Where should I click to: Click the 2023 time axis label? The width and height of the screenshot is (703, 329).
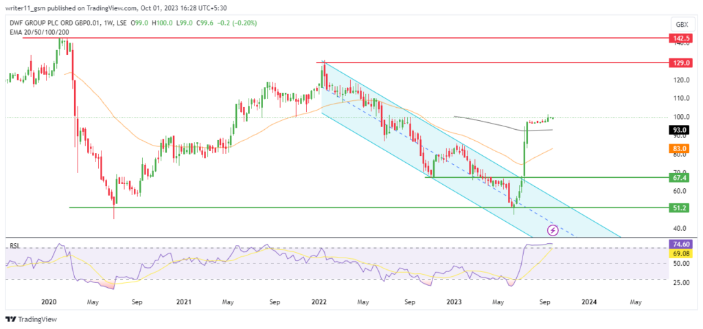click(455, 302)
